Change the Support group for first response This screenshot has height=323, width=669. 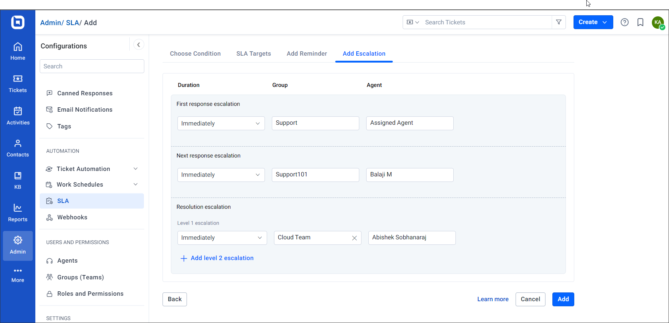(x=316, y=123)
